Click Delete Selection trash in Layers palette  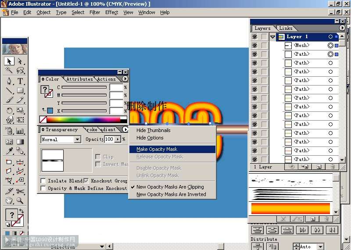click(x=333, y=167)
